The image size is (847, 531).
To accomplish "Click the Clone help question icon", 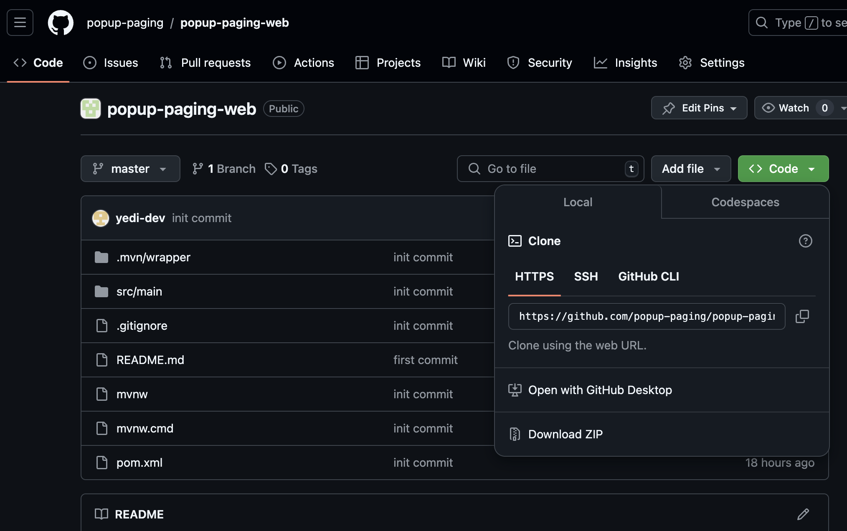I will point(805,241).
